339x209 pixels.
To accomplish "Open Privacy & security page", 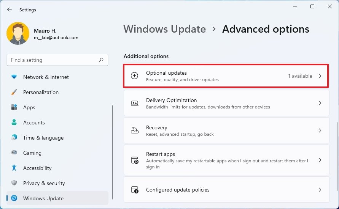I will [x=57, y=183].
